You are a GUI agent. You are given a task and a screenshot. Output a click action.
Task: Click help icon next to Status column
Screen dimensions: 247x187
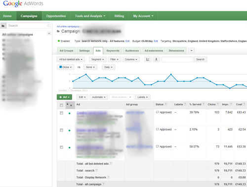(x=166, y=104)
